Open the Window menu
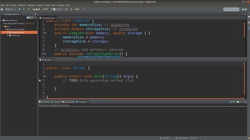 [x=61, y=5]
